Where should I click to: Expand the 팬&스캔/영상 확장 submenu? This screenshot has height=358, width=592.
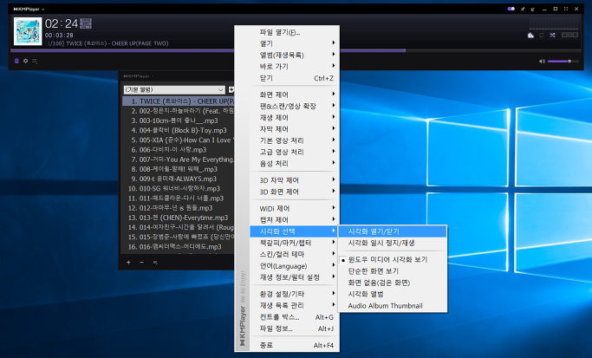point(295,106)
